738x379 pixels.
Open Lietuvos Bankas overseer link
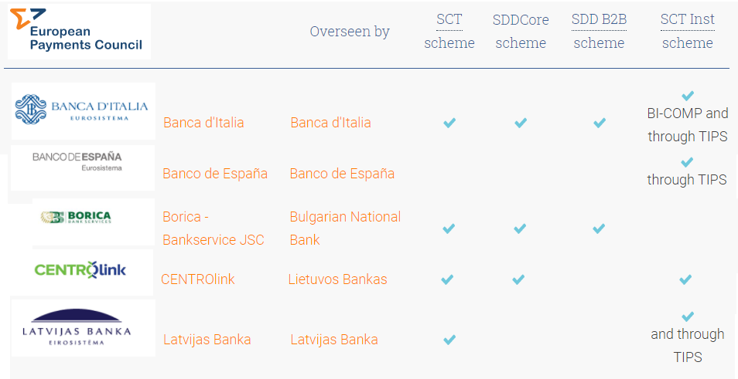pyautogui.click(x=337, y=279)
